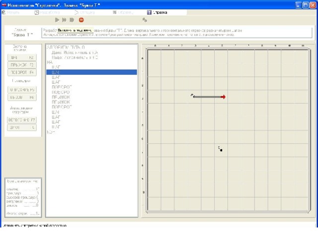Screen dimensions: 318x239
Task: Select the highlighted ШАГ line in the code
Action: point(91,72)
